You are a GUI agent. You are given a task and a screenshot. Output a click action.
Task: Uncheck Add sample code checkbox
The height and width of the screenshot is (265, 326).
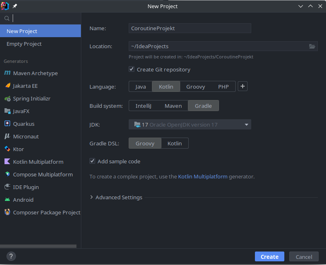click(92, 161)
